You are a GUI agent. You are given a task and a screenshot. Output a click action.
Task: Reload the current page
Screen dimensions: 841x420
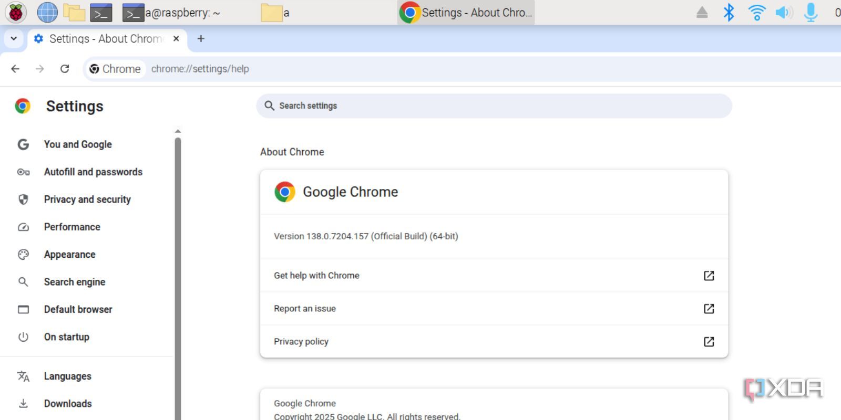pos(65,69)
